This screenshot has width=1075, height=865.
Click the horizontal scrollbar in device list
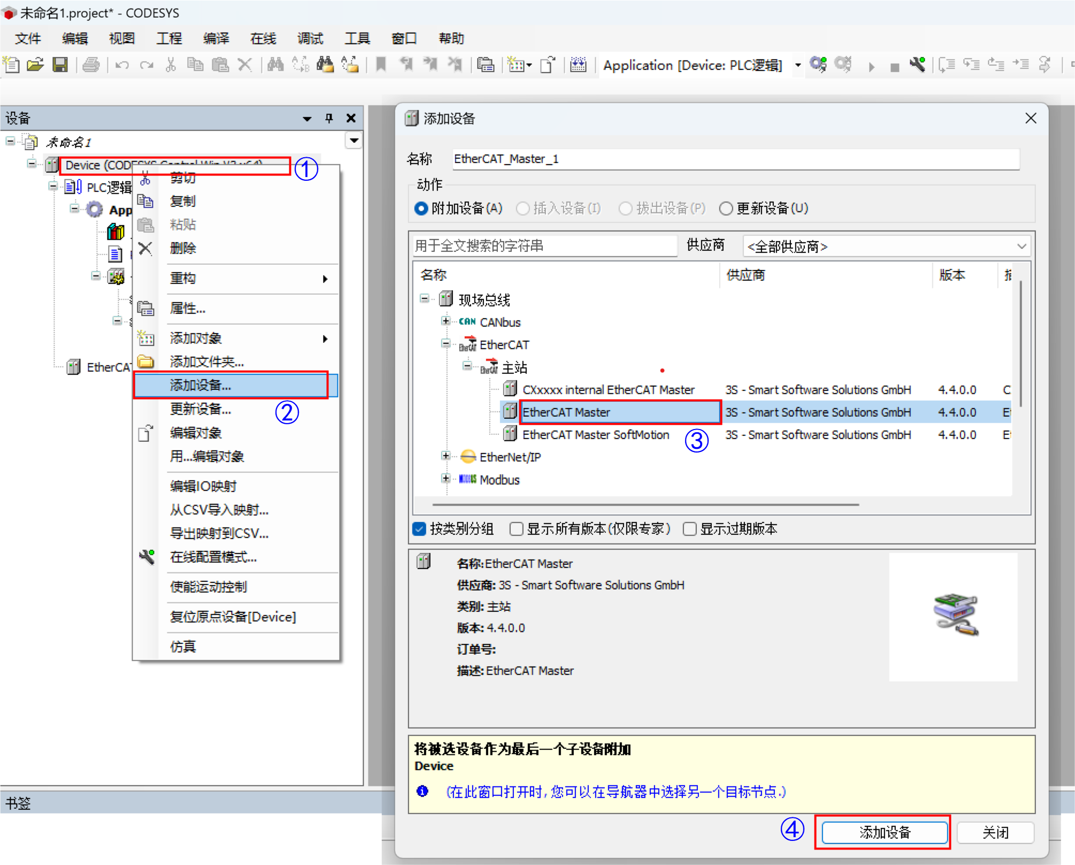(x=645, y=504)
